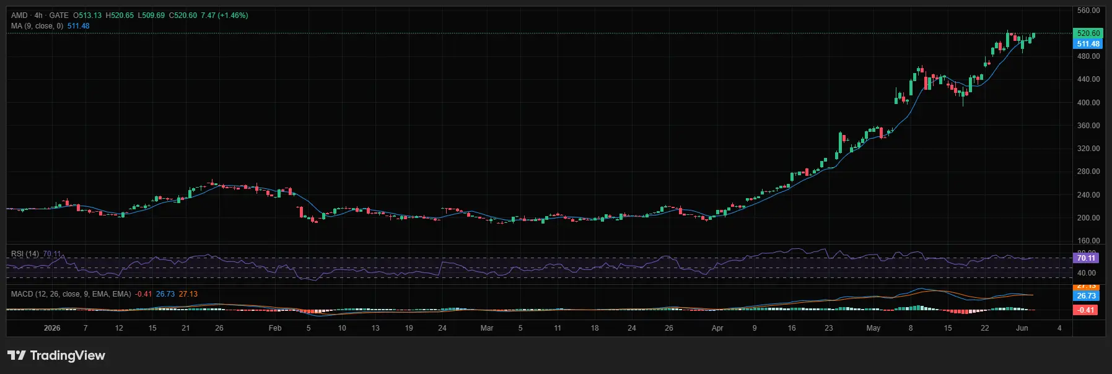The height and width of the screenshot is (374, 1112).
Task: Click the O513.13 open value in header
Action: click(87, 15)
